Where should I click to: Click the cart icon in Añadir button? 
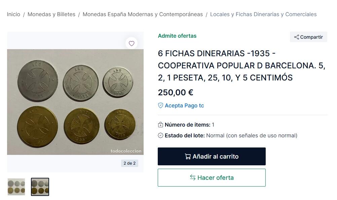click(x=188, y=157)
